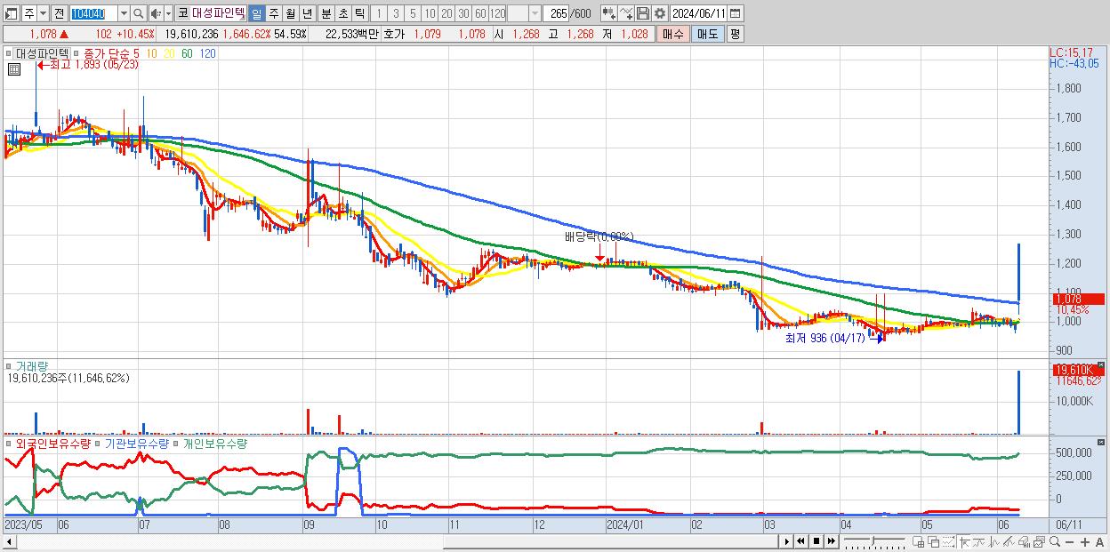
Task: Click the add candlestick indicator icon
Action: point(608,13)
